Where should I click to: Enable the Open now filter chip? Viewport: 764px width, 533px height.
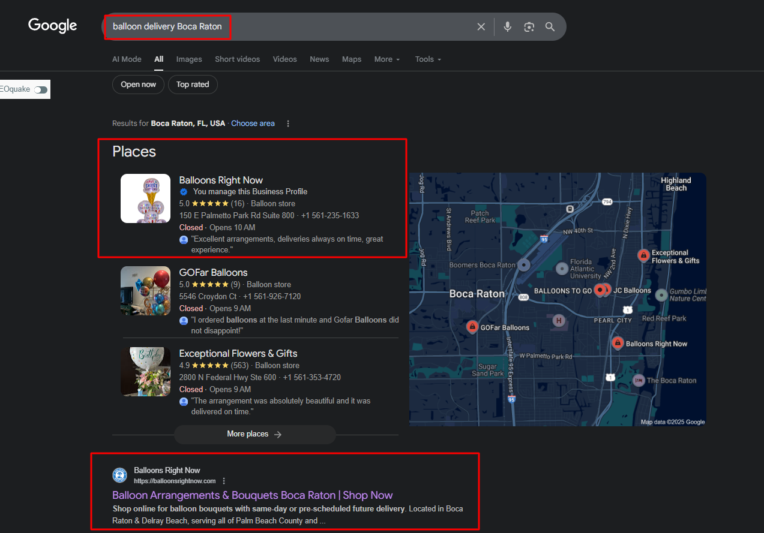point(138,85)
